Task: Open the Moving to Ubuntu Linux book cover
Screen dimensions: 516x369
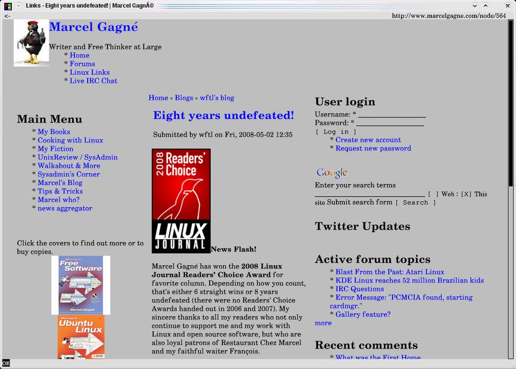Action: click(x=81, y=337)
